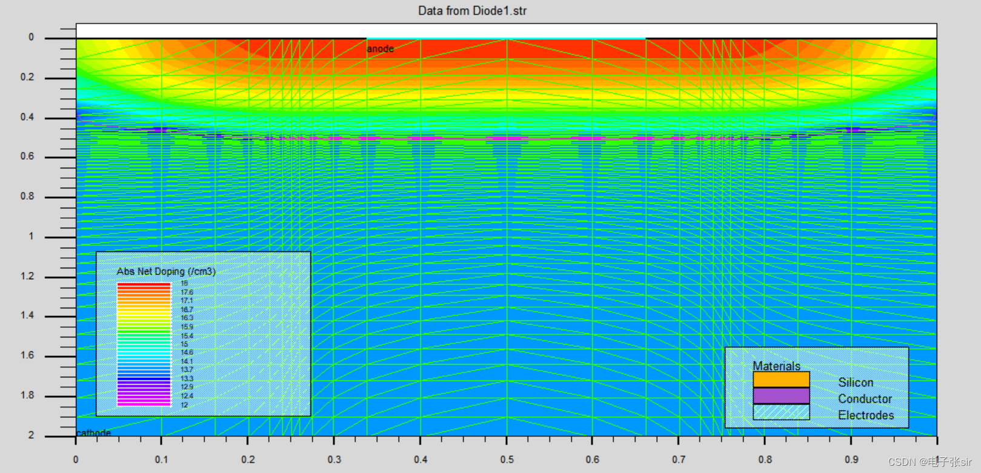Select the 0.8 depth label on the y-axis
This screenshot has height=473, width=981.
point(27,196)
